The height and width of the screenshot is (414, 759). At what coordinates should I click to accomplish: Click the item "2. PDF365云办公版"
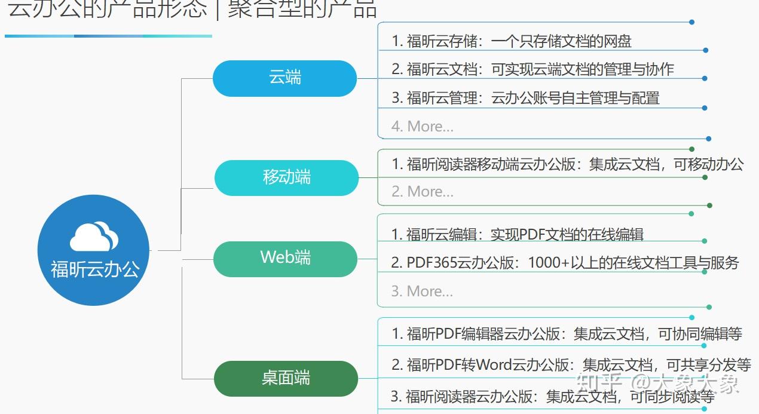pyautogui.click(x=565, y=262)
